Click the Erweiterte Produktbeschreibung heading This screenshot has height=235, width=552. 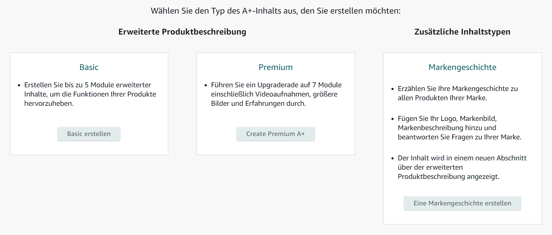pyautogui.click(x=182, y=32)
